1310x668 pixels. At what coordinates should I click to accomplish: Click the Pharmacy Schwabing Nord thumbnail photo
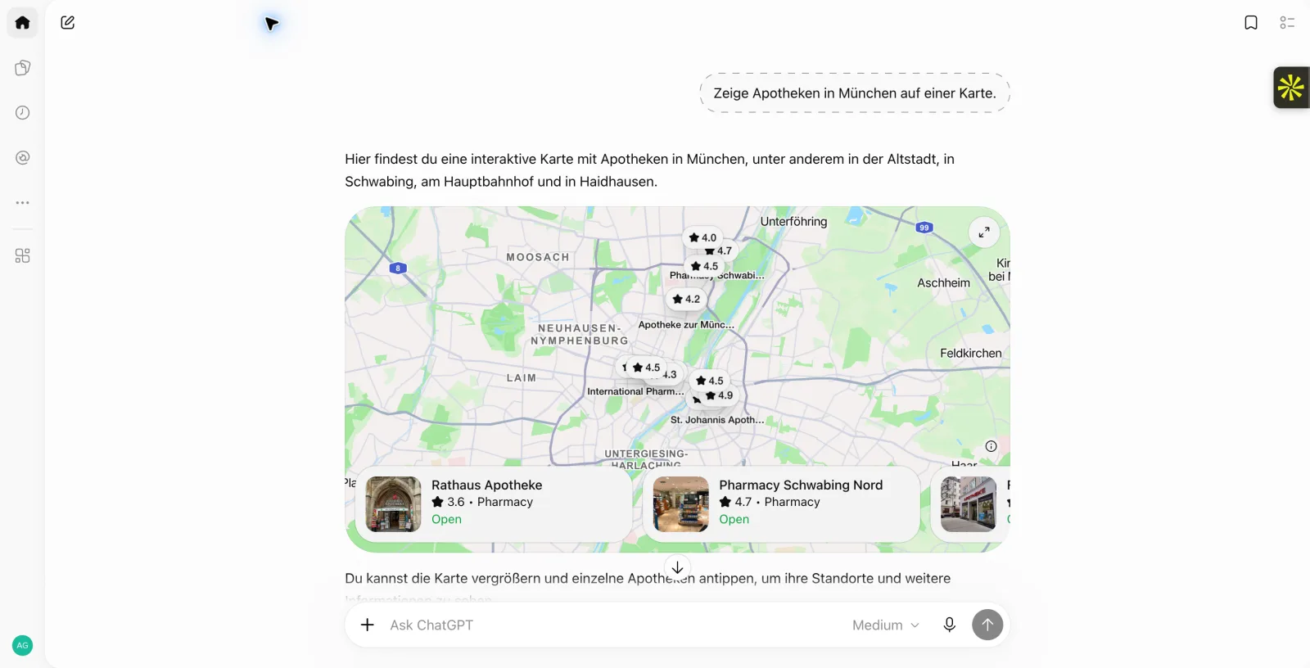(x=681, y=504)
